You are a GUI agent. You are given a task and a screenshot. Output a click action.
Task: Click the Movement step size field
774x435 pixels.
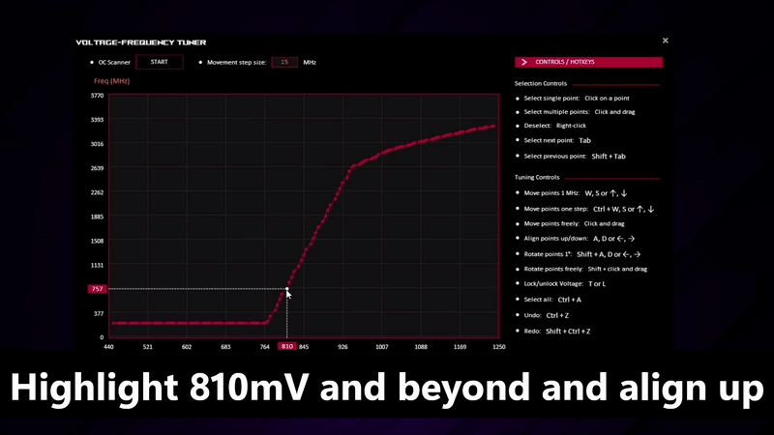tap(284, 62)
